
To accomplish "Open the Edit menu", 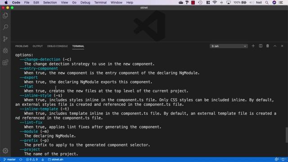I will pyautogui.click(x=36, y=2).
